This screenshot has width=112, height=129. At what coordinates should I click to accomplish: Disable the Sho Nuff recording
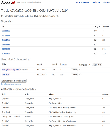click(x=74, y=74)
